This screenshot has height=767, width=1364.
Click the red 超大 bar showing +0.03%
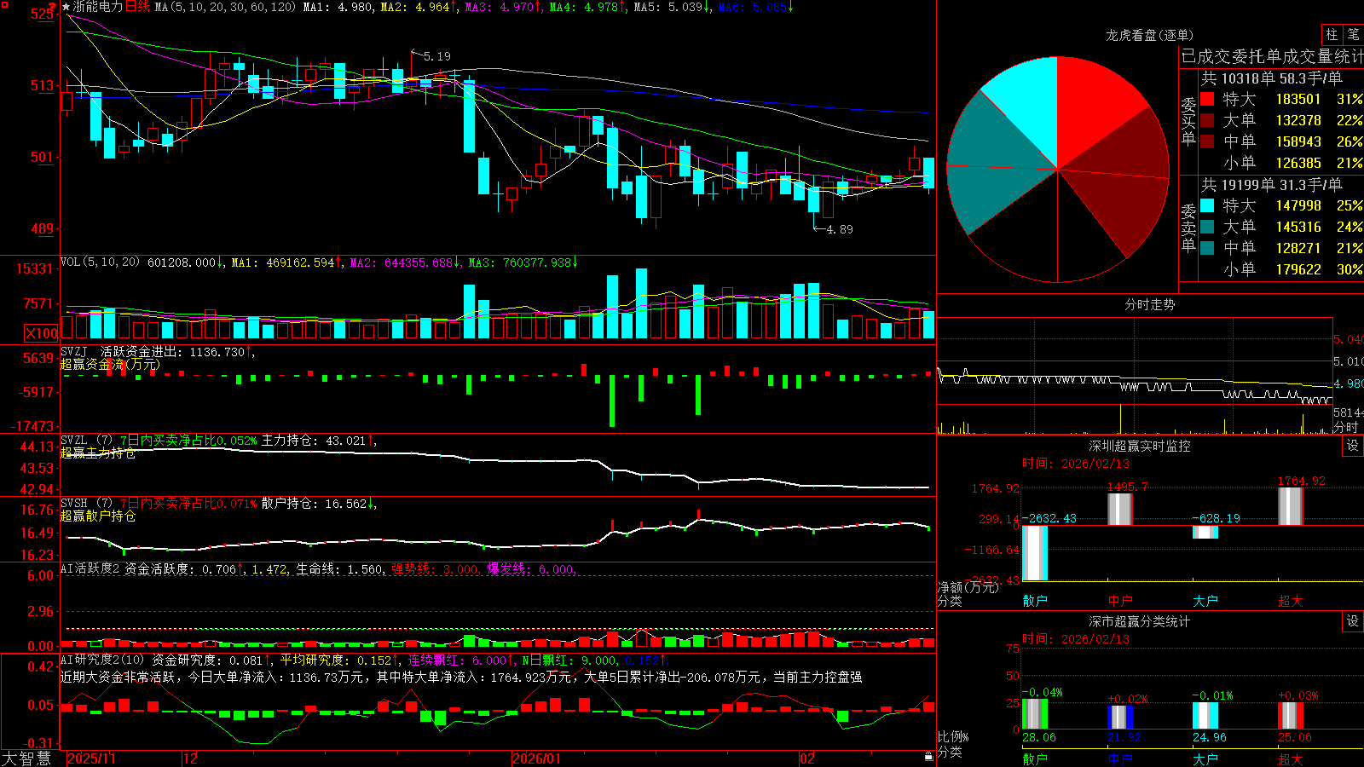(x=1291, y=715)
